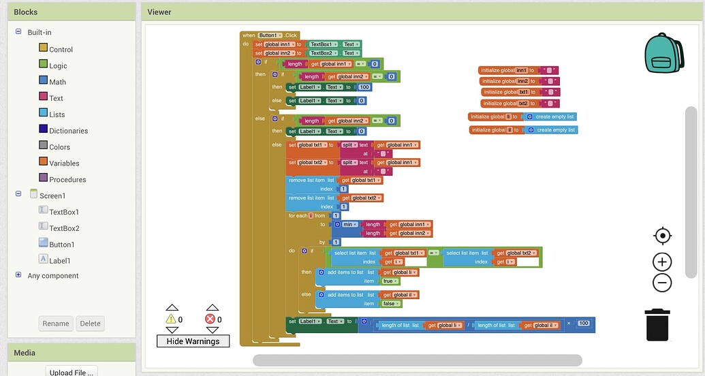Open the backpack icon in viewer
Image resolution: width=705 pixels, height=376 pixels.
pyautogui.click(x=664, y=53)
